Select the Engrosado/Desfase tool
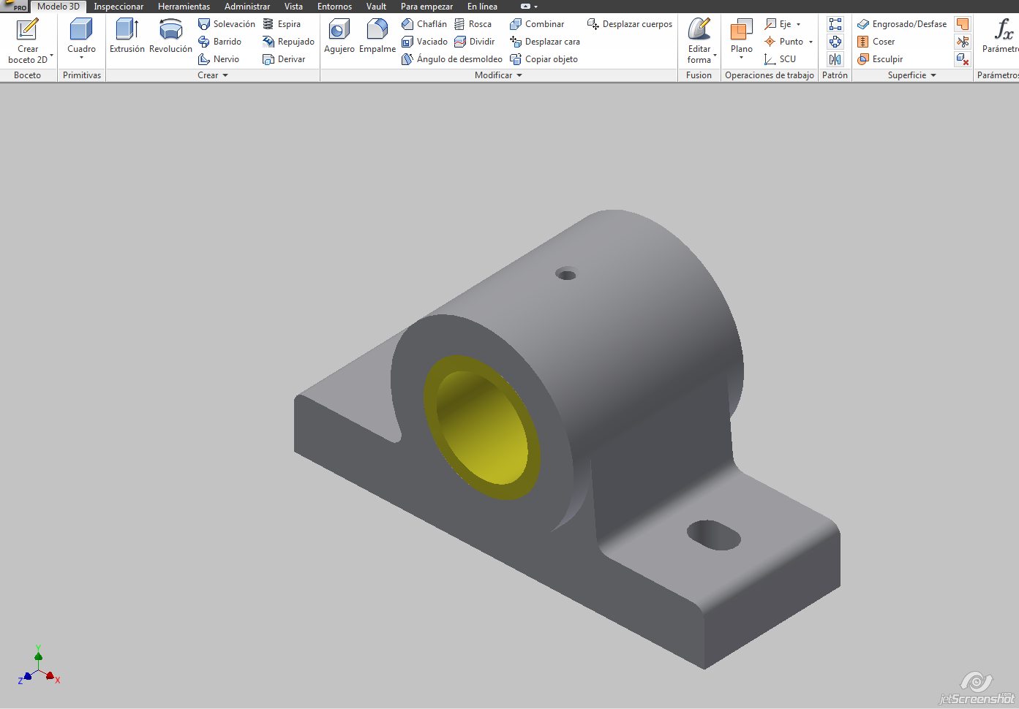The image size is (1019, 709). pos(902,24)
